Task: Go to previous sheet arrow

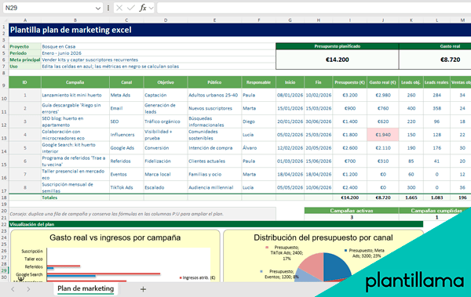Action: (x=13, y=289)
